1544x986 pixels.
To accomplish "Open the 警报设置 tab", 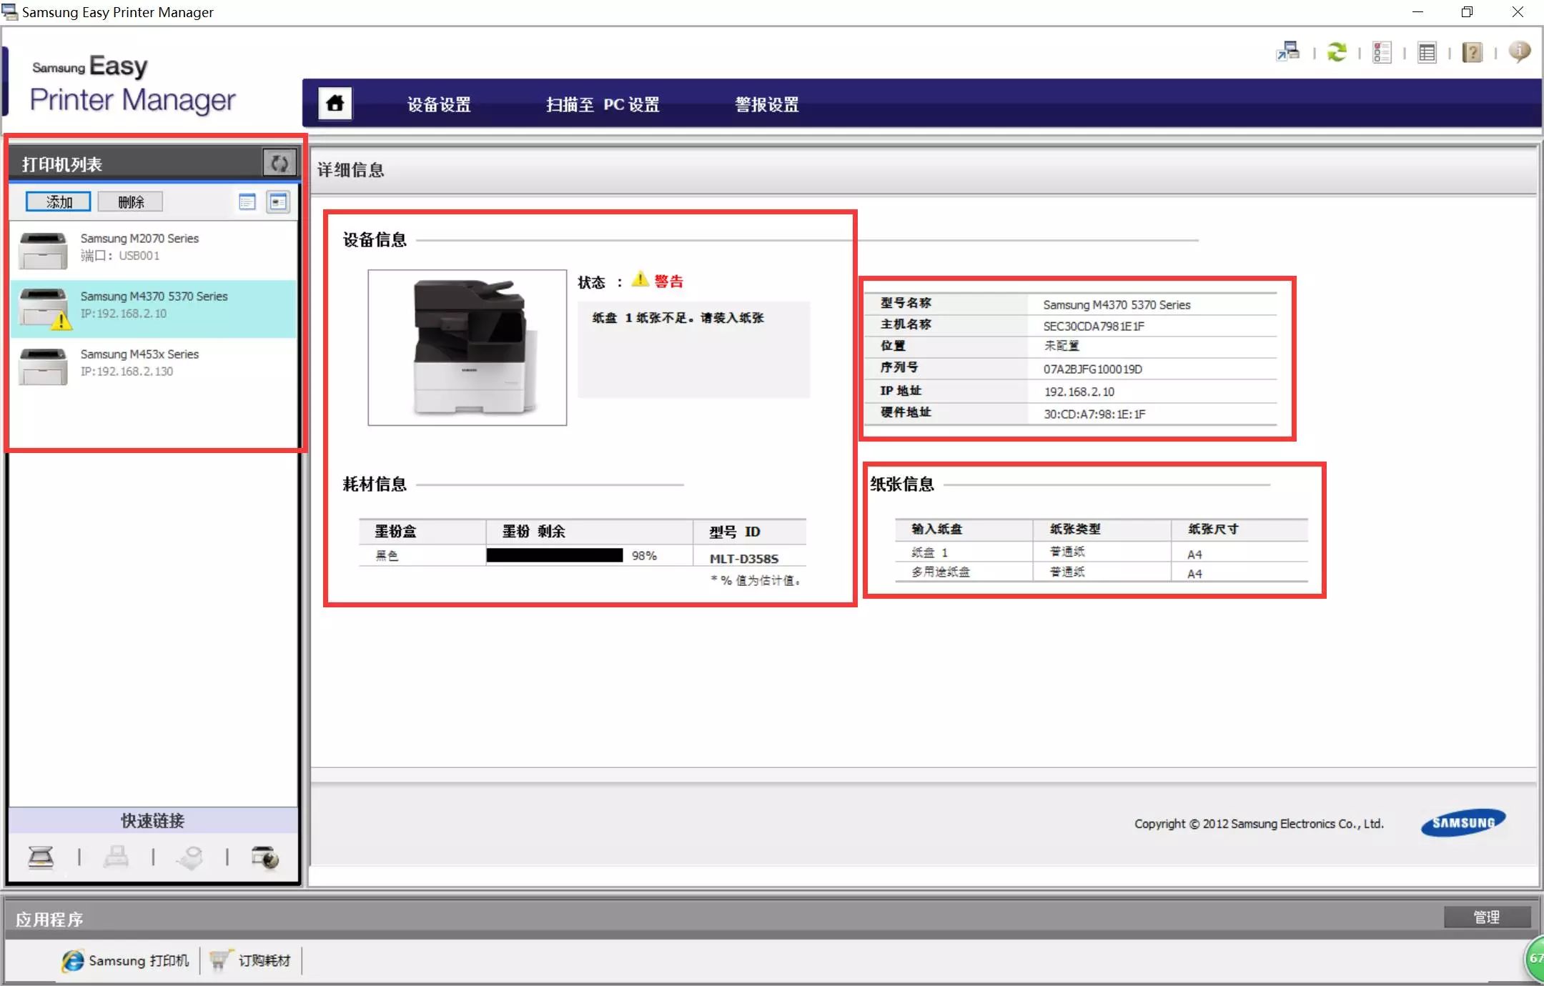I will coord(767,104).
